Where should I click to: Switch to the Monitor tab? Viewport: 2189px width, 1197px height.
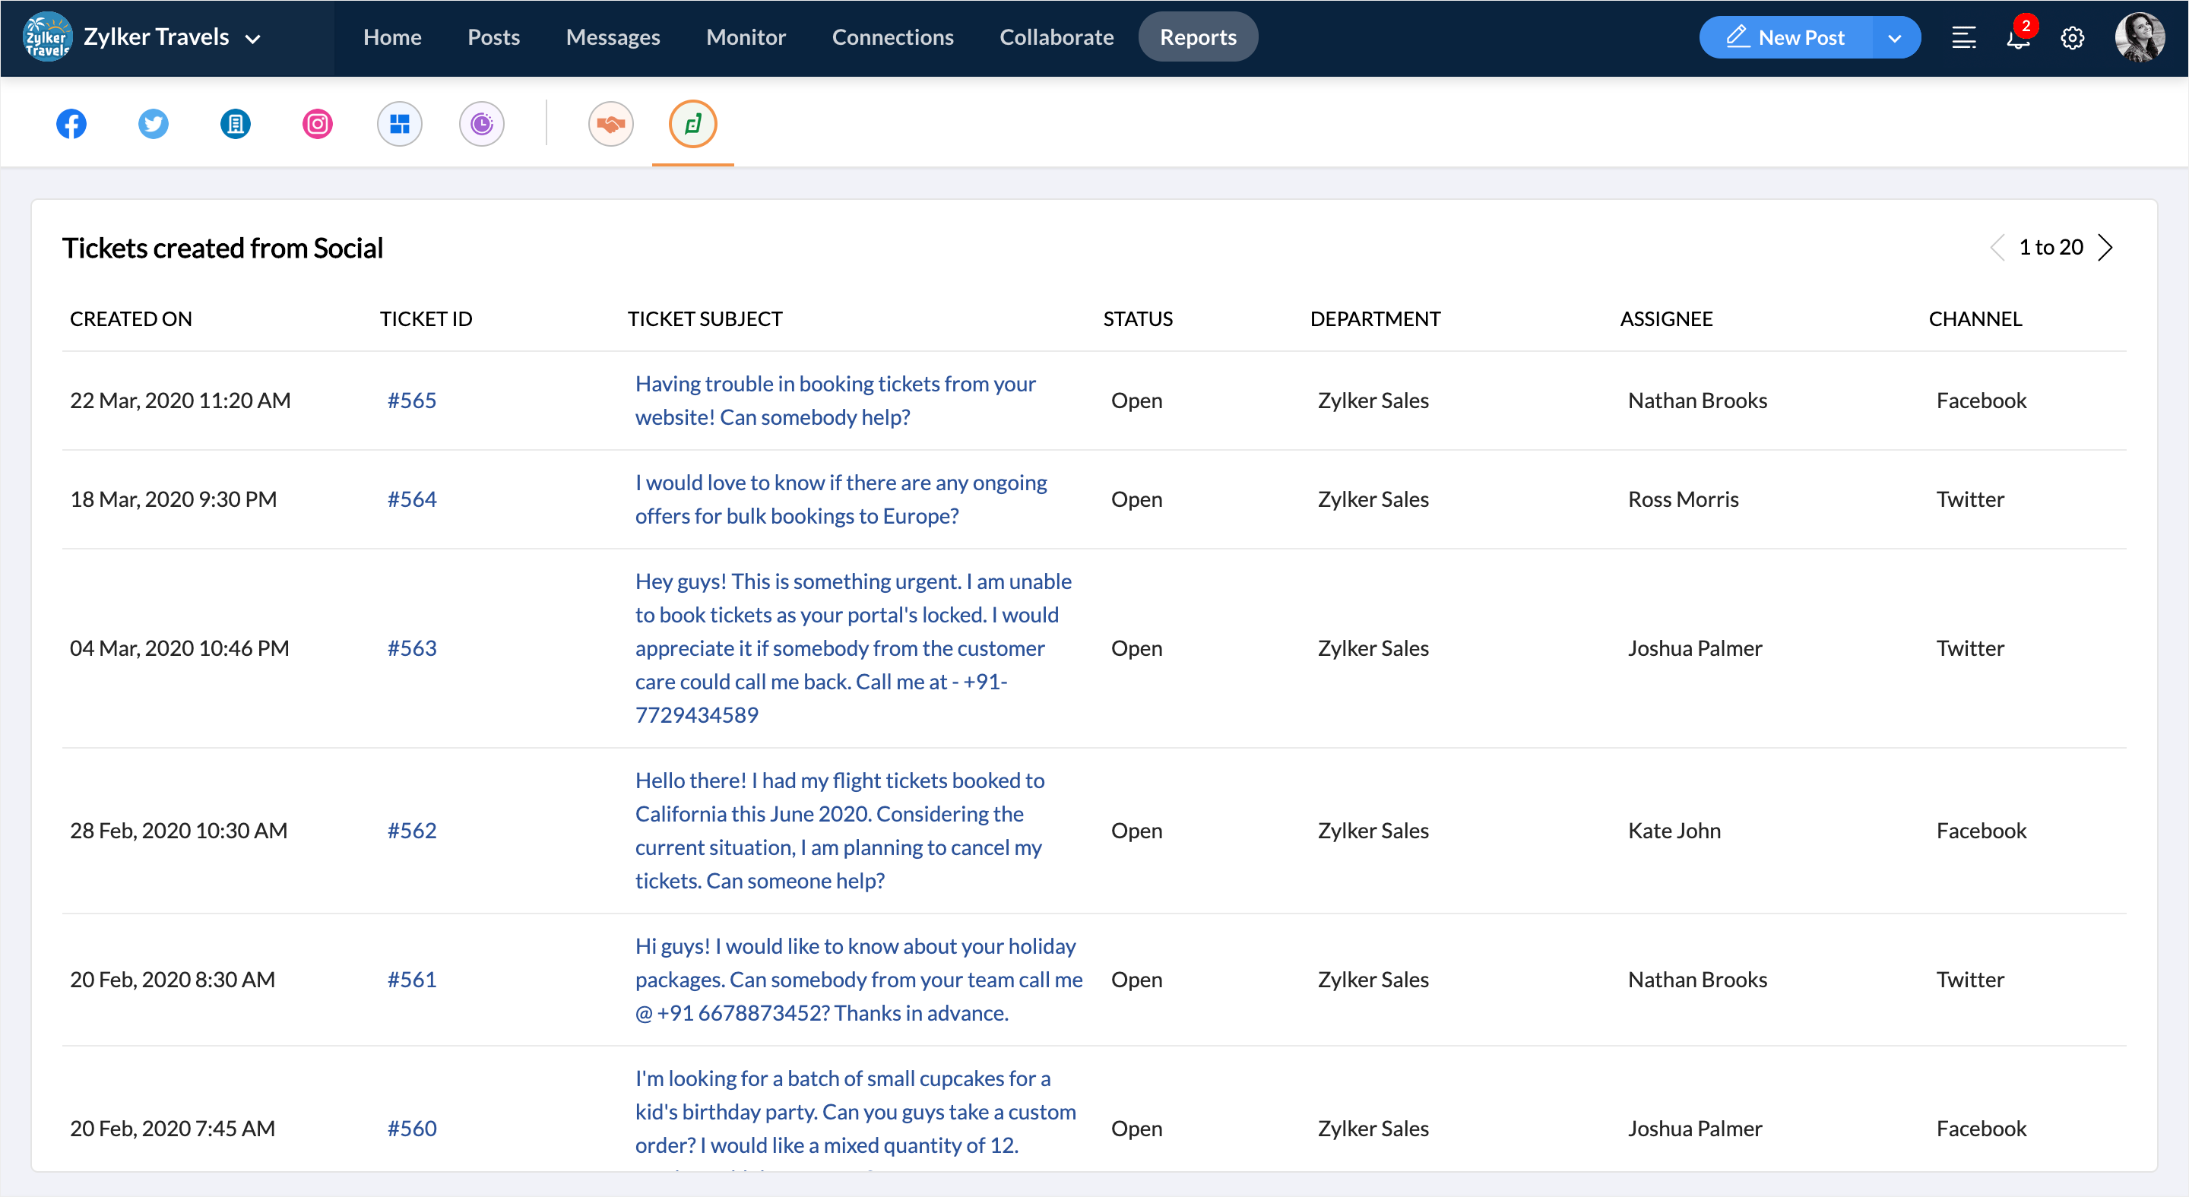(745, 37)
